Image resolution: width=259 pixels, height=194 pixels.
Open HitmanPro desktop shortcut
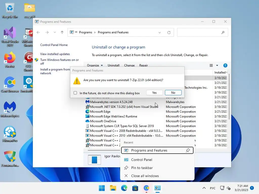tap(10, 134)
